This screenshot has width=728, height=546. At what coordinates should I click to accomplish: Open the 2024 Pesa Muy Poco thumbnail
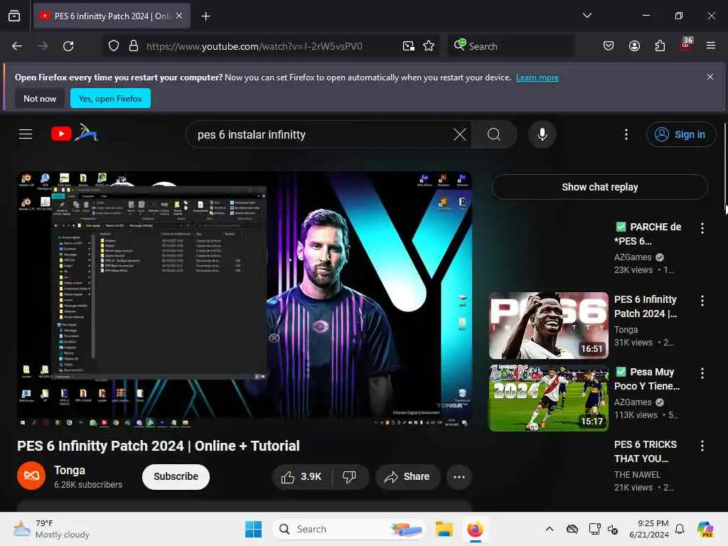[x=549, y=398]
